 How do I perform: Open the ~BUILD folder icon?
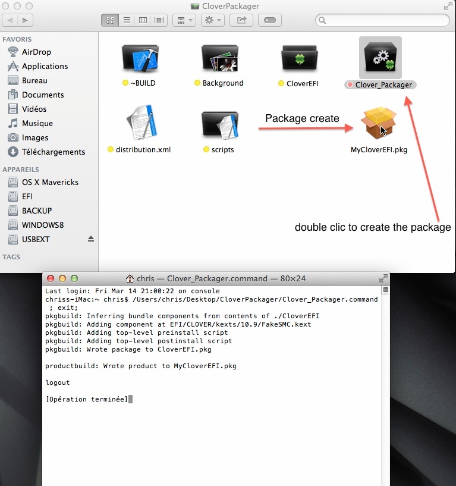click(x=140, y=58)
